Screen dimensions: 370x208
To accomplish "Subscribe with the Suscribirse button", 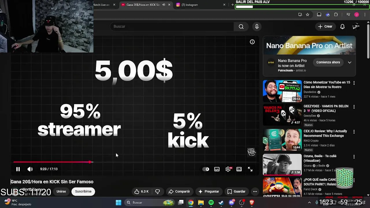I will tap(83, 192).
